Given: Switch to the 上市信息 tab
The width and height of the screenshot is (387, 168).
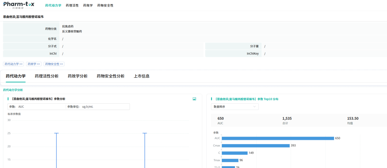Looking at the screenshot, I should pos(141,76).
